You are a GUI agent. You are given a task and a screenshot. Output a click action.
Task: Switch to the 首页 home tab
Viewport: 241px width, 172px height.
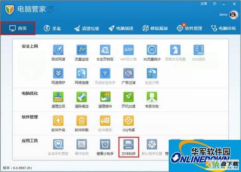(x=18, y=28)
